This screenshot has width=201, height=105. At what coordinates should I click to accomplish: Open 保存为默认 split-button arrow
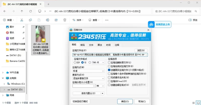[x=103, y=94]
